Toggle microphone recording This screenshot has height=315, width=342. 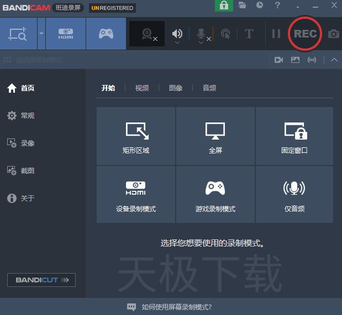pyautogui.click(x=201, y=33)
